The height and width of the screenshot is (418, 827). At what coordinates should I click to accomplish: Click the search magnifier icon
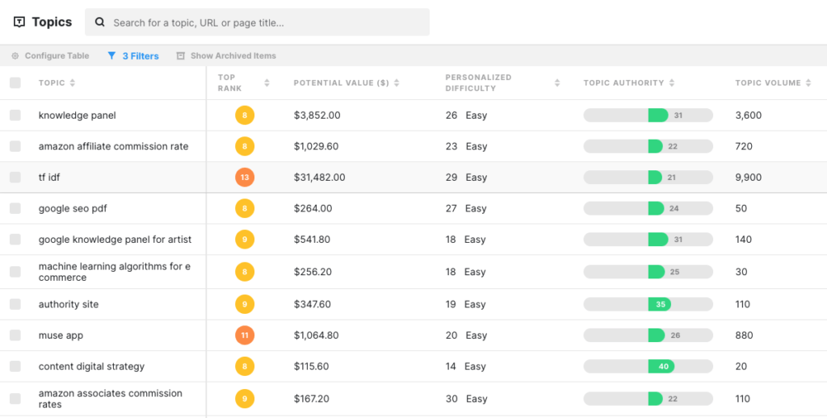pos(100,23)
